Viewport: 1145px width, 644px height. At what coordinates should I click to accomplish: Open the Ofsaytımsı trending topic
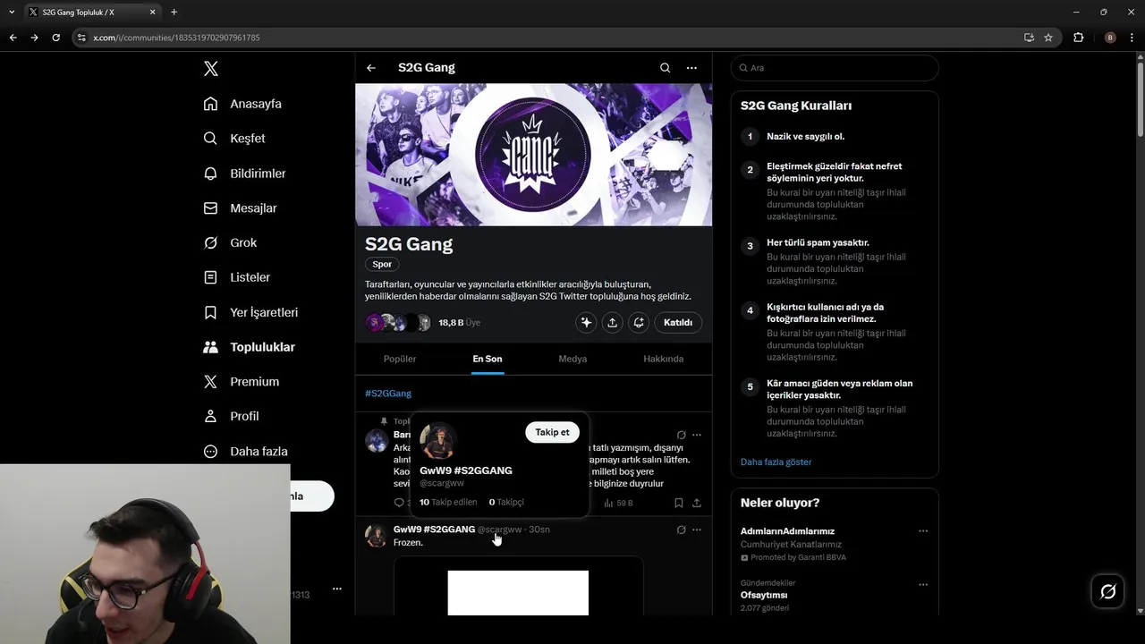pyautogui.click(x=764, y=595)
